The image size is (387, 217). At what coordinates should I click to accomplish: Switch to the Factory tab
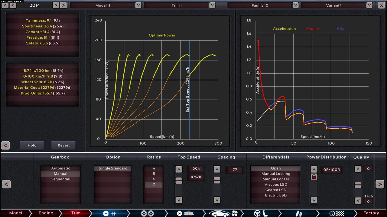tap(371, 213)
